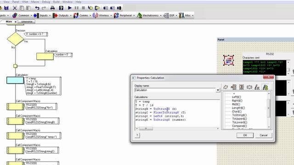Screen dimensions: 294x165
Task: Open the Macro menu
Action: click(35, 2)
